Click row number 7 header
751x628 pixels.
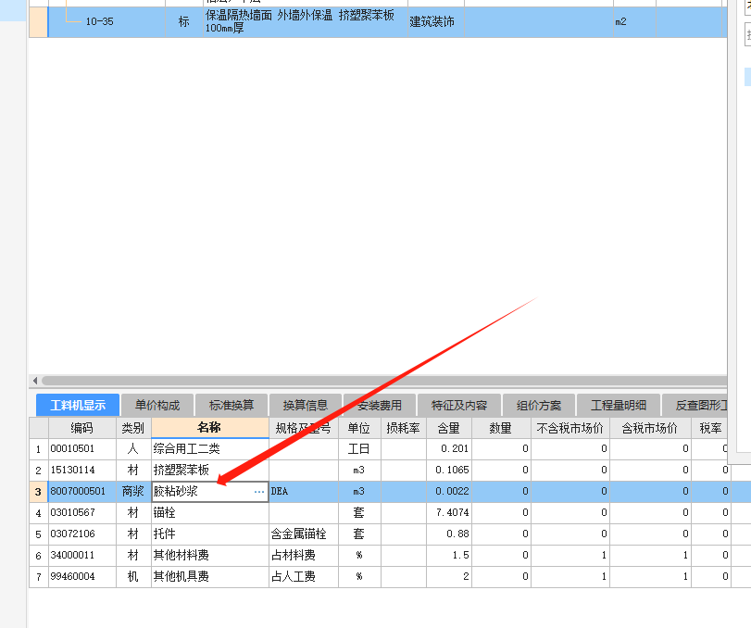click(38, 576)
